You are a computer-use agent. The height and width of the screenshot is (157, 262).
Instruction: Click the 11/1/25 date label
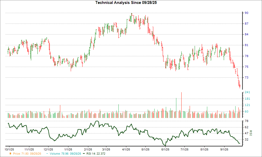point(29,149)
